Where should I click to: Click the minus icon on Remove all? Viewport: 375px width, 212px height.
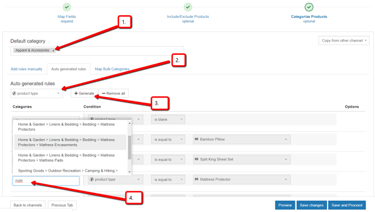(104, 94)
